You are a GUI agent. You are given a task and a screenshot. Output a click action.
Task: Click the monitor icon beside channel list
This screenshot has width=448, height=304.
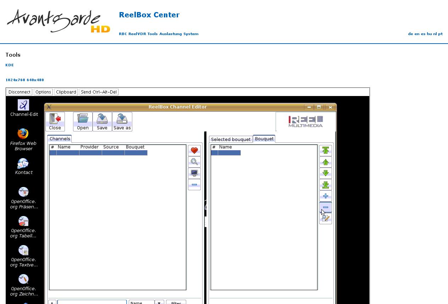(194, 173)
